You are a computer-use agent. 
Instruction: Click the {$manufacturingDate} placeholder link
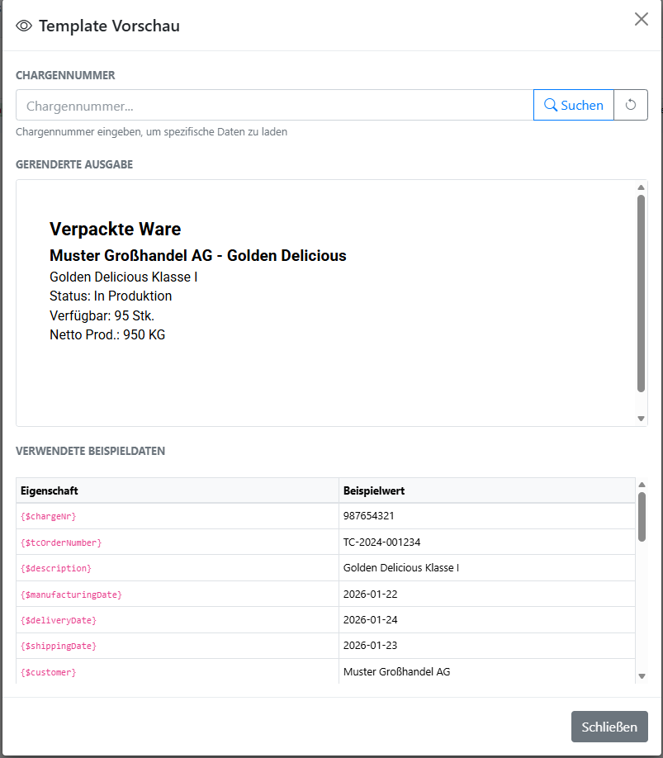[71, 594]
